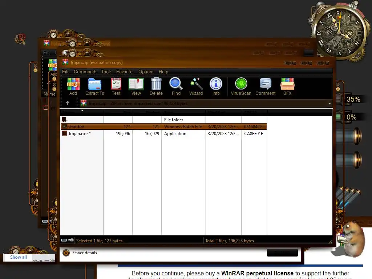The height and width of the screenshot is (279, 372).
Task: Click the File folder type cell
Action: coord(174,120)
